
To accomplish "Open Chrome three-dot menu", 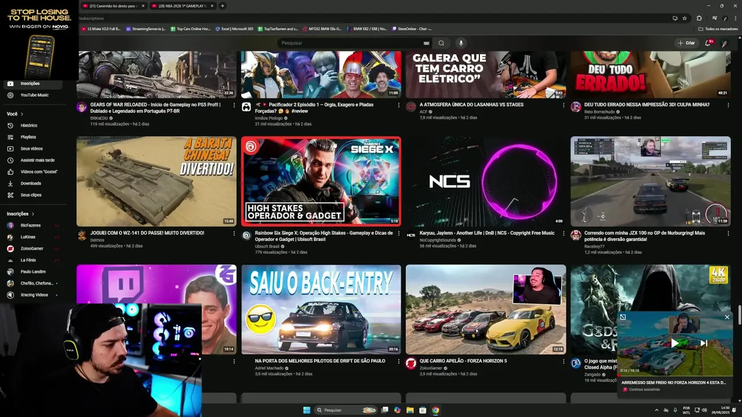I will click(736, 18).
